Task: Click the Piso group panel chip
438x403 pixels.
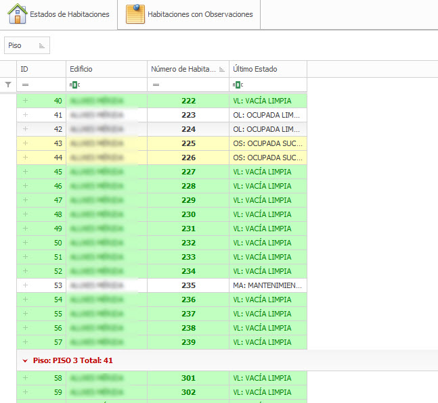Action: pyautogui.click(x=27, y=45)
